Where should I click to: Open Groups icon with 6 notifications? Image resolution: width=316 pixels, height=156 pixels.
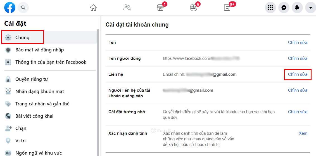coord(194,8)
